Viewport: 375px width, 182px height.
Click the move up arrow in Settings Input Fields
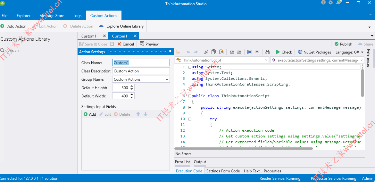[138, 114]
